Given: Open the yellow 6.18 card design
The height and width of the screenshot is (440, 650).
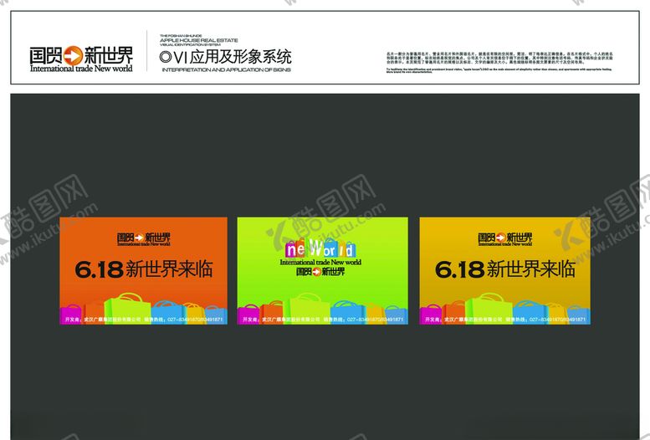Looking at the screenshot, I should [505, 271].
